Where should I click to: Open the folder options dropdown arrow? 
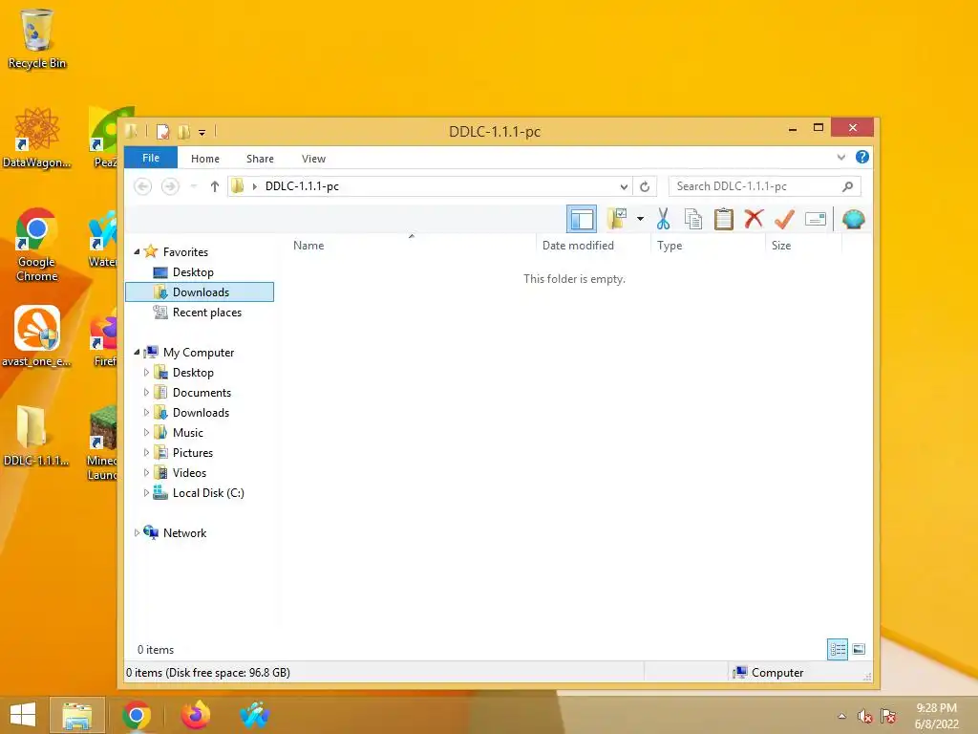coord(640,219)
